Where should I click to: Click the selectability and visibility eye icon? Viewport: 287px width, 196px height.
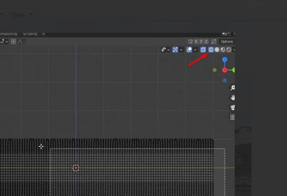(164, 50)
